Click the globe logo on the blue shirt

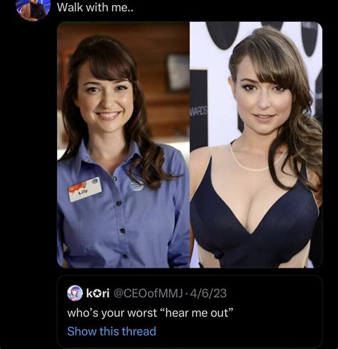tap(137, 186)
